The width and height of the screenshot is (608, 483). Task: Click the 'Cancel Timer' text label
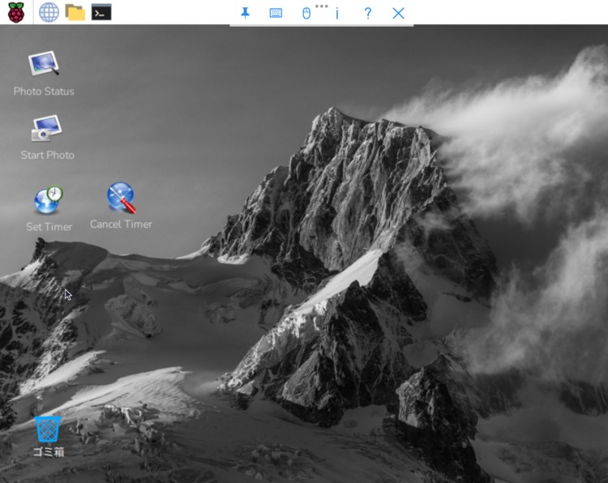point(121,224)
